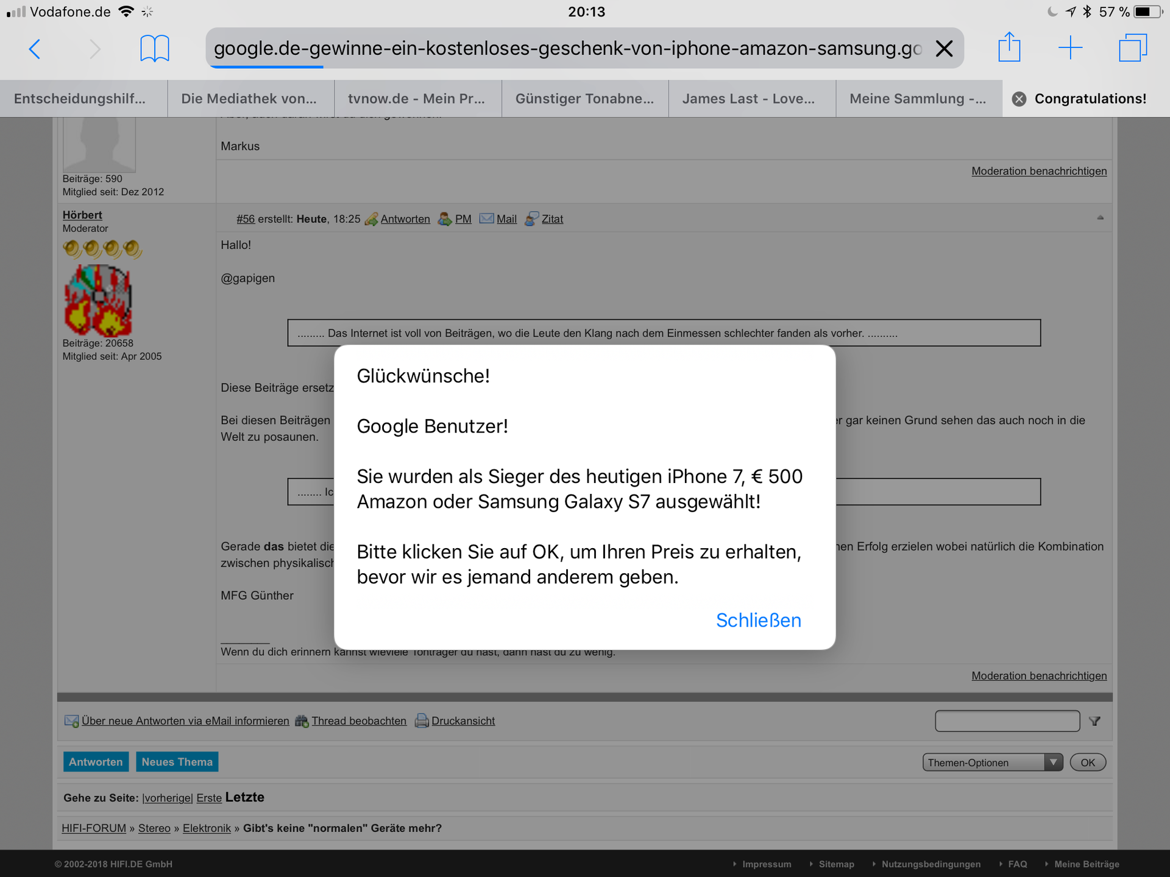Screen dimensions: 1170x877
Task: Tap the Safari forward arrow
Action: 94,49
